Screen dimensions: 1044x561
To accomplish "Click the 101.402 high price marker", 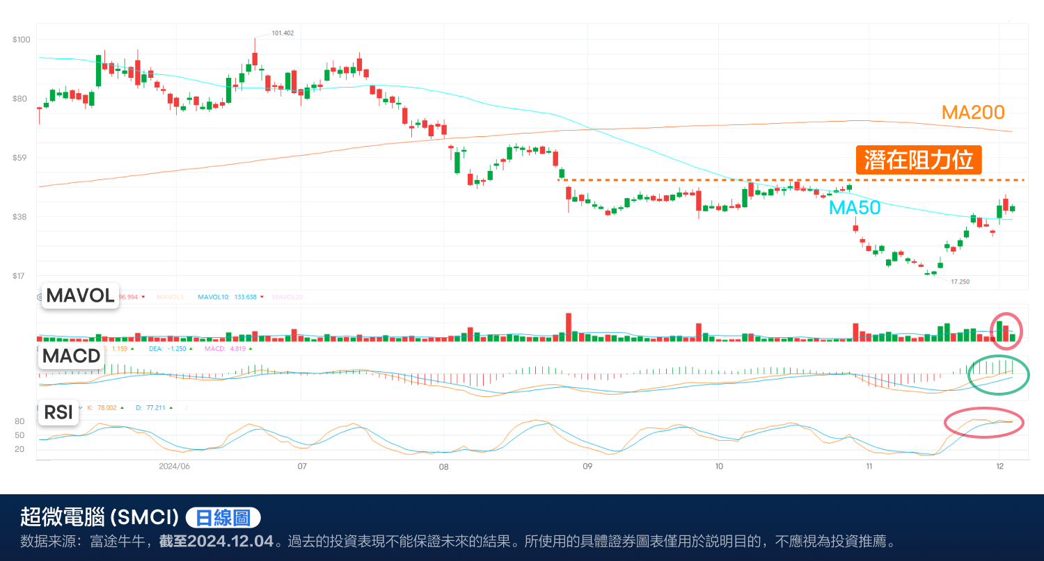I will [x=282, y=33].
